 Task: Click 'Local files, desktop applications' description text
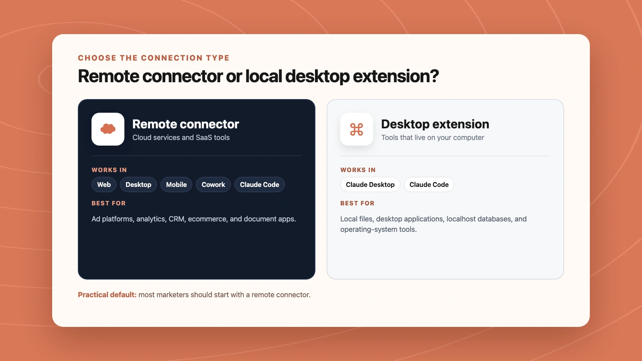click(433, 224)
